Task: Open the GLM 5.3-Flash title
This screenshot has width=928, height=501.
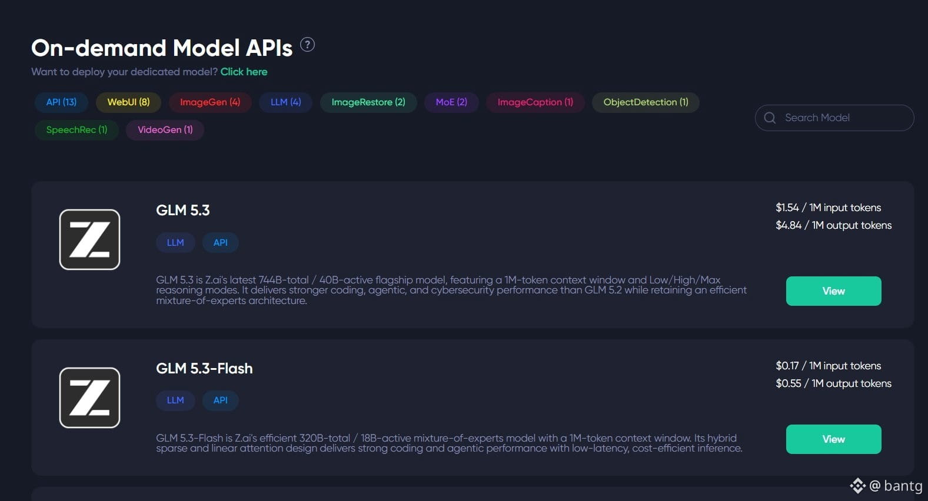Action: (204, 369)
